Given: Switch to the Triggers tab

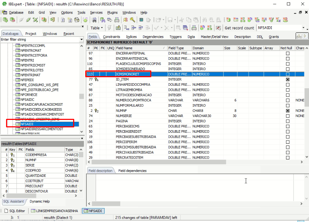Looking at the screenshot, I should pyautogui.click(x=176, y=37).
